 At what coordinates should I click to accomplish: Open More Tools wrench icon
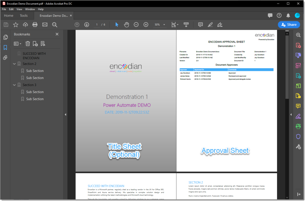tap(298, 147)
